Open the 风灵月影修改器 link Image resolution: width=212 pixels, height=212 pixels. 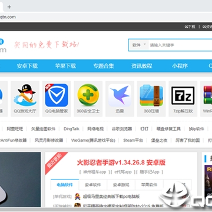49,140
